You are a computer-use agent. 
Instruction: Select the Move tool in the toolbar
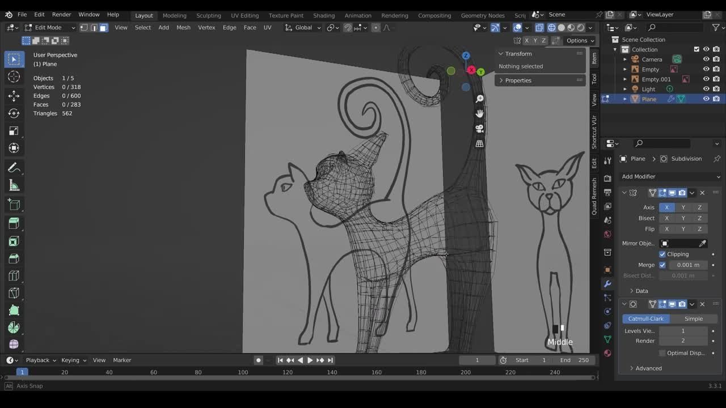[x=14, y=95]
